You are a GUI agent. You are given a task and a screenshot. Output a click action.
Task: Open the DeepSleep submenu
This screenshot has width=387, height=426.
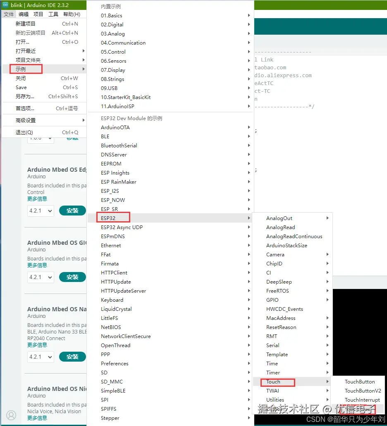(292, 282)
